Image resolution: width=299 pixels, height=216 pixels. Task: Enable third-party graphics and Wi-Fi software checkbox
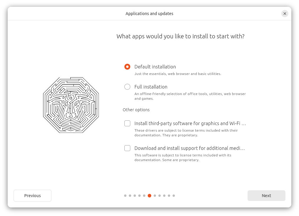tap(127, 123)
